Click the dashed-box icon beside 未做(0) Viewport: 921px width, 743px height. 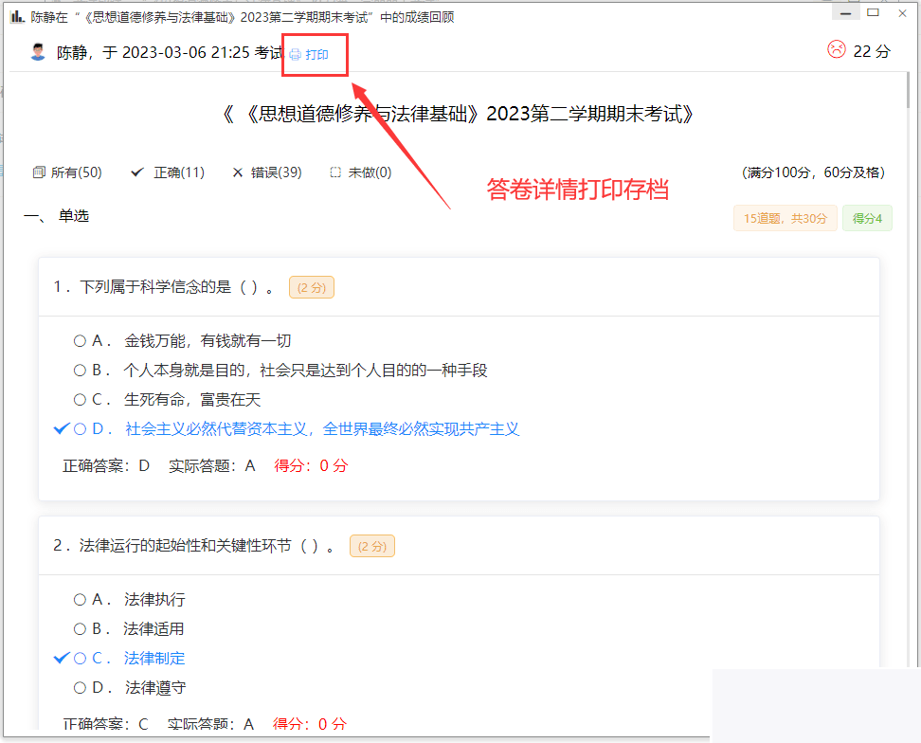tap(334, 172)
